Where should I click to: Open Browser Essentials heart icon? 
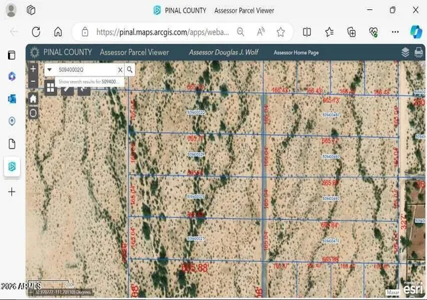(374, 32)
